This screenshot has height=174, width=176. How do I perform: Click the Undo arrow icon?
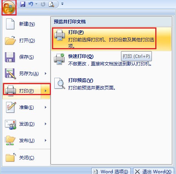[31, 4]
